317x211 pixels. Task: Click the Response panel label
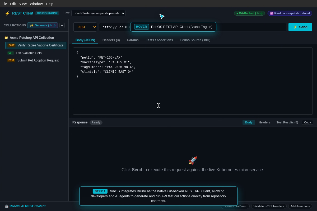[80, 122]
